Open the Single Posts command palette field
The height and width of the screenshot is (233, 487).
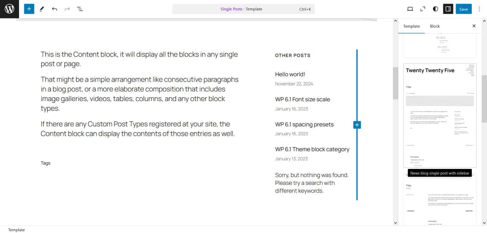coord(243,9)
